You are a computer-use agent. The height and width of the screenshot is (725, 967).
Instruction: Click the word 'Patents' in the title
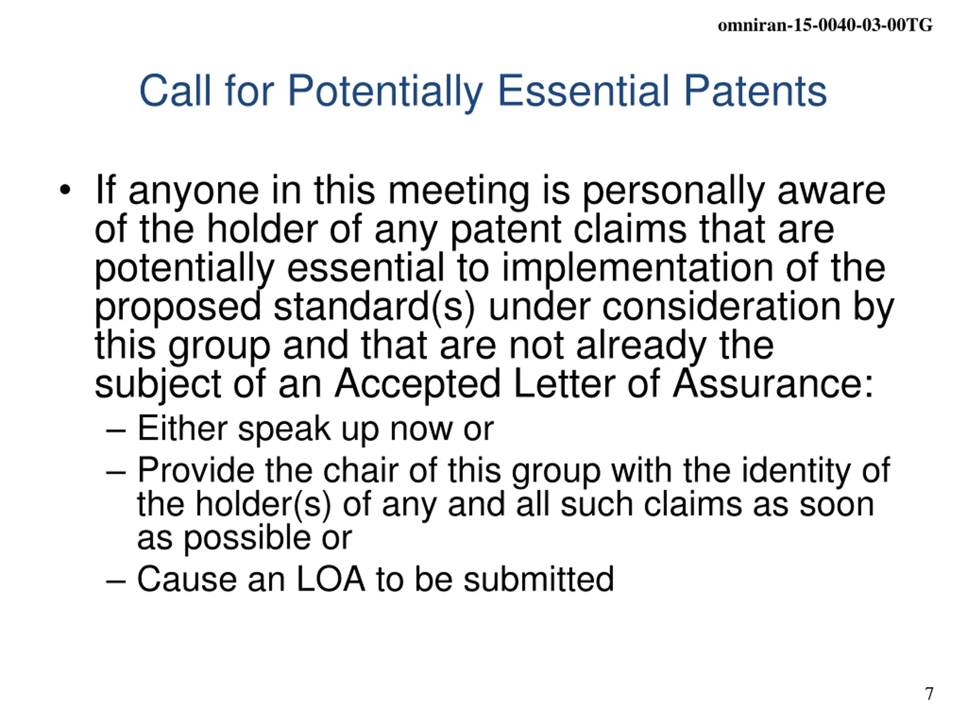[x=755, y=91]
